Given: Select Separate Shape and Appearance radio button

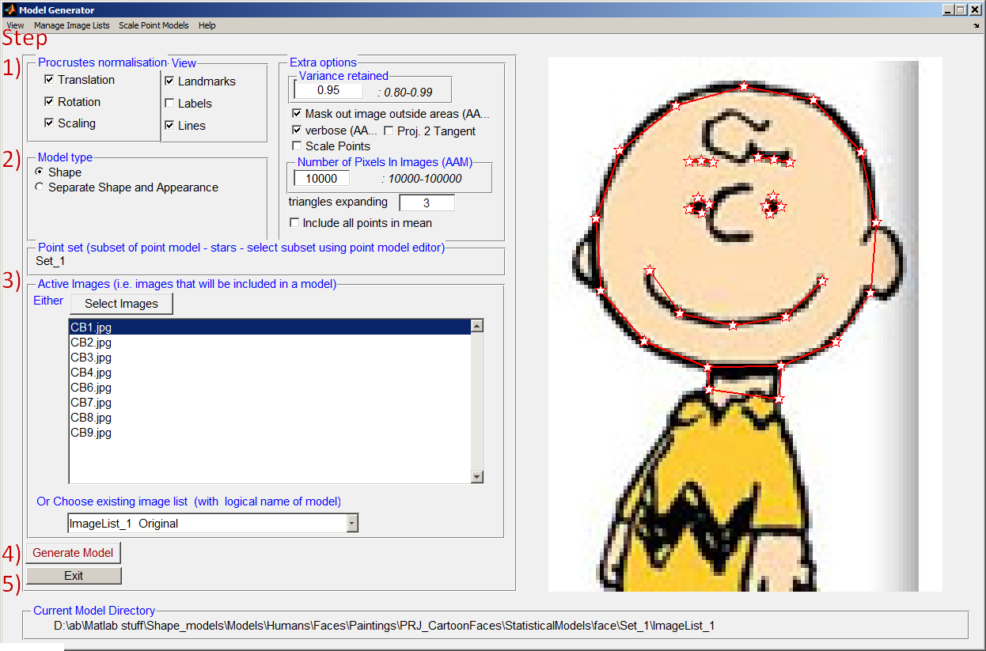Looking at the screenshot, I should 40,187.
